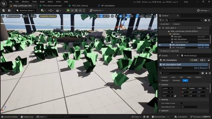Sort by the Item Label column header
This screenshot has height=119, width=212.
point(171,28)
